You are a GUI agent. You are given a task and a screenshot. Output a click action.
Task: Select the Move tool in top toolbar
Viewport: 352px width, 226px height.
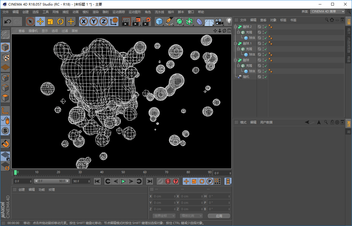40,21
